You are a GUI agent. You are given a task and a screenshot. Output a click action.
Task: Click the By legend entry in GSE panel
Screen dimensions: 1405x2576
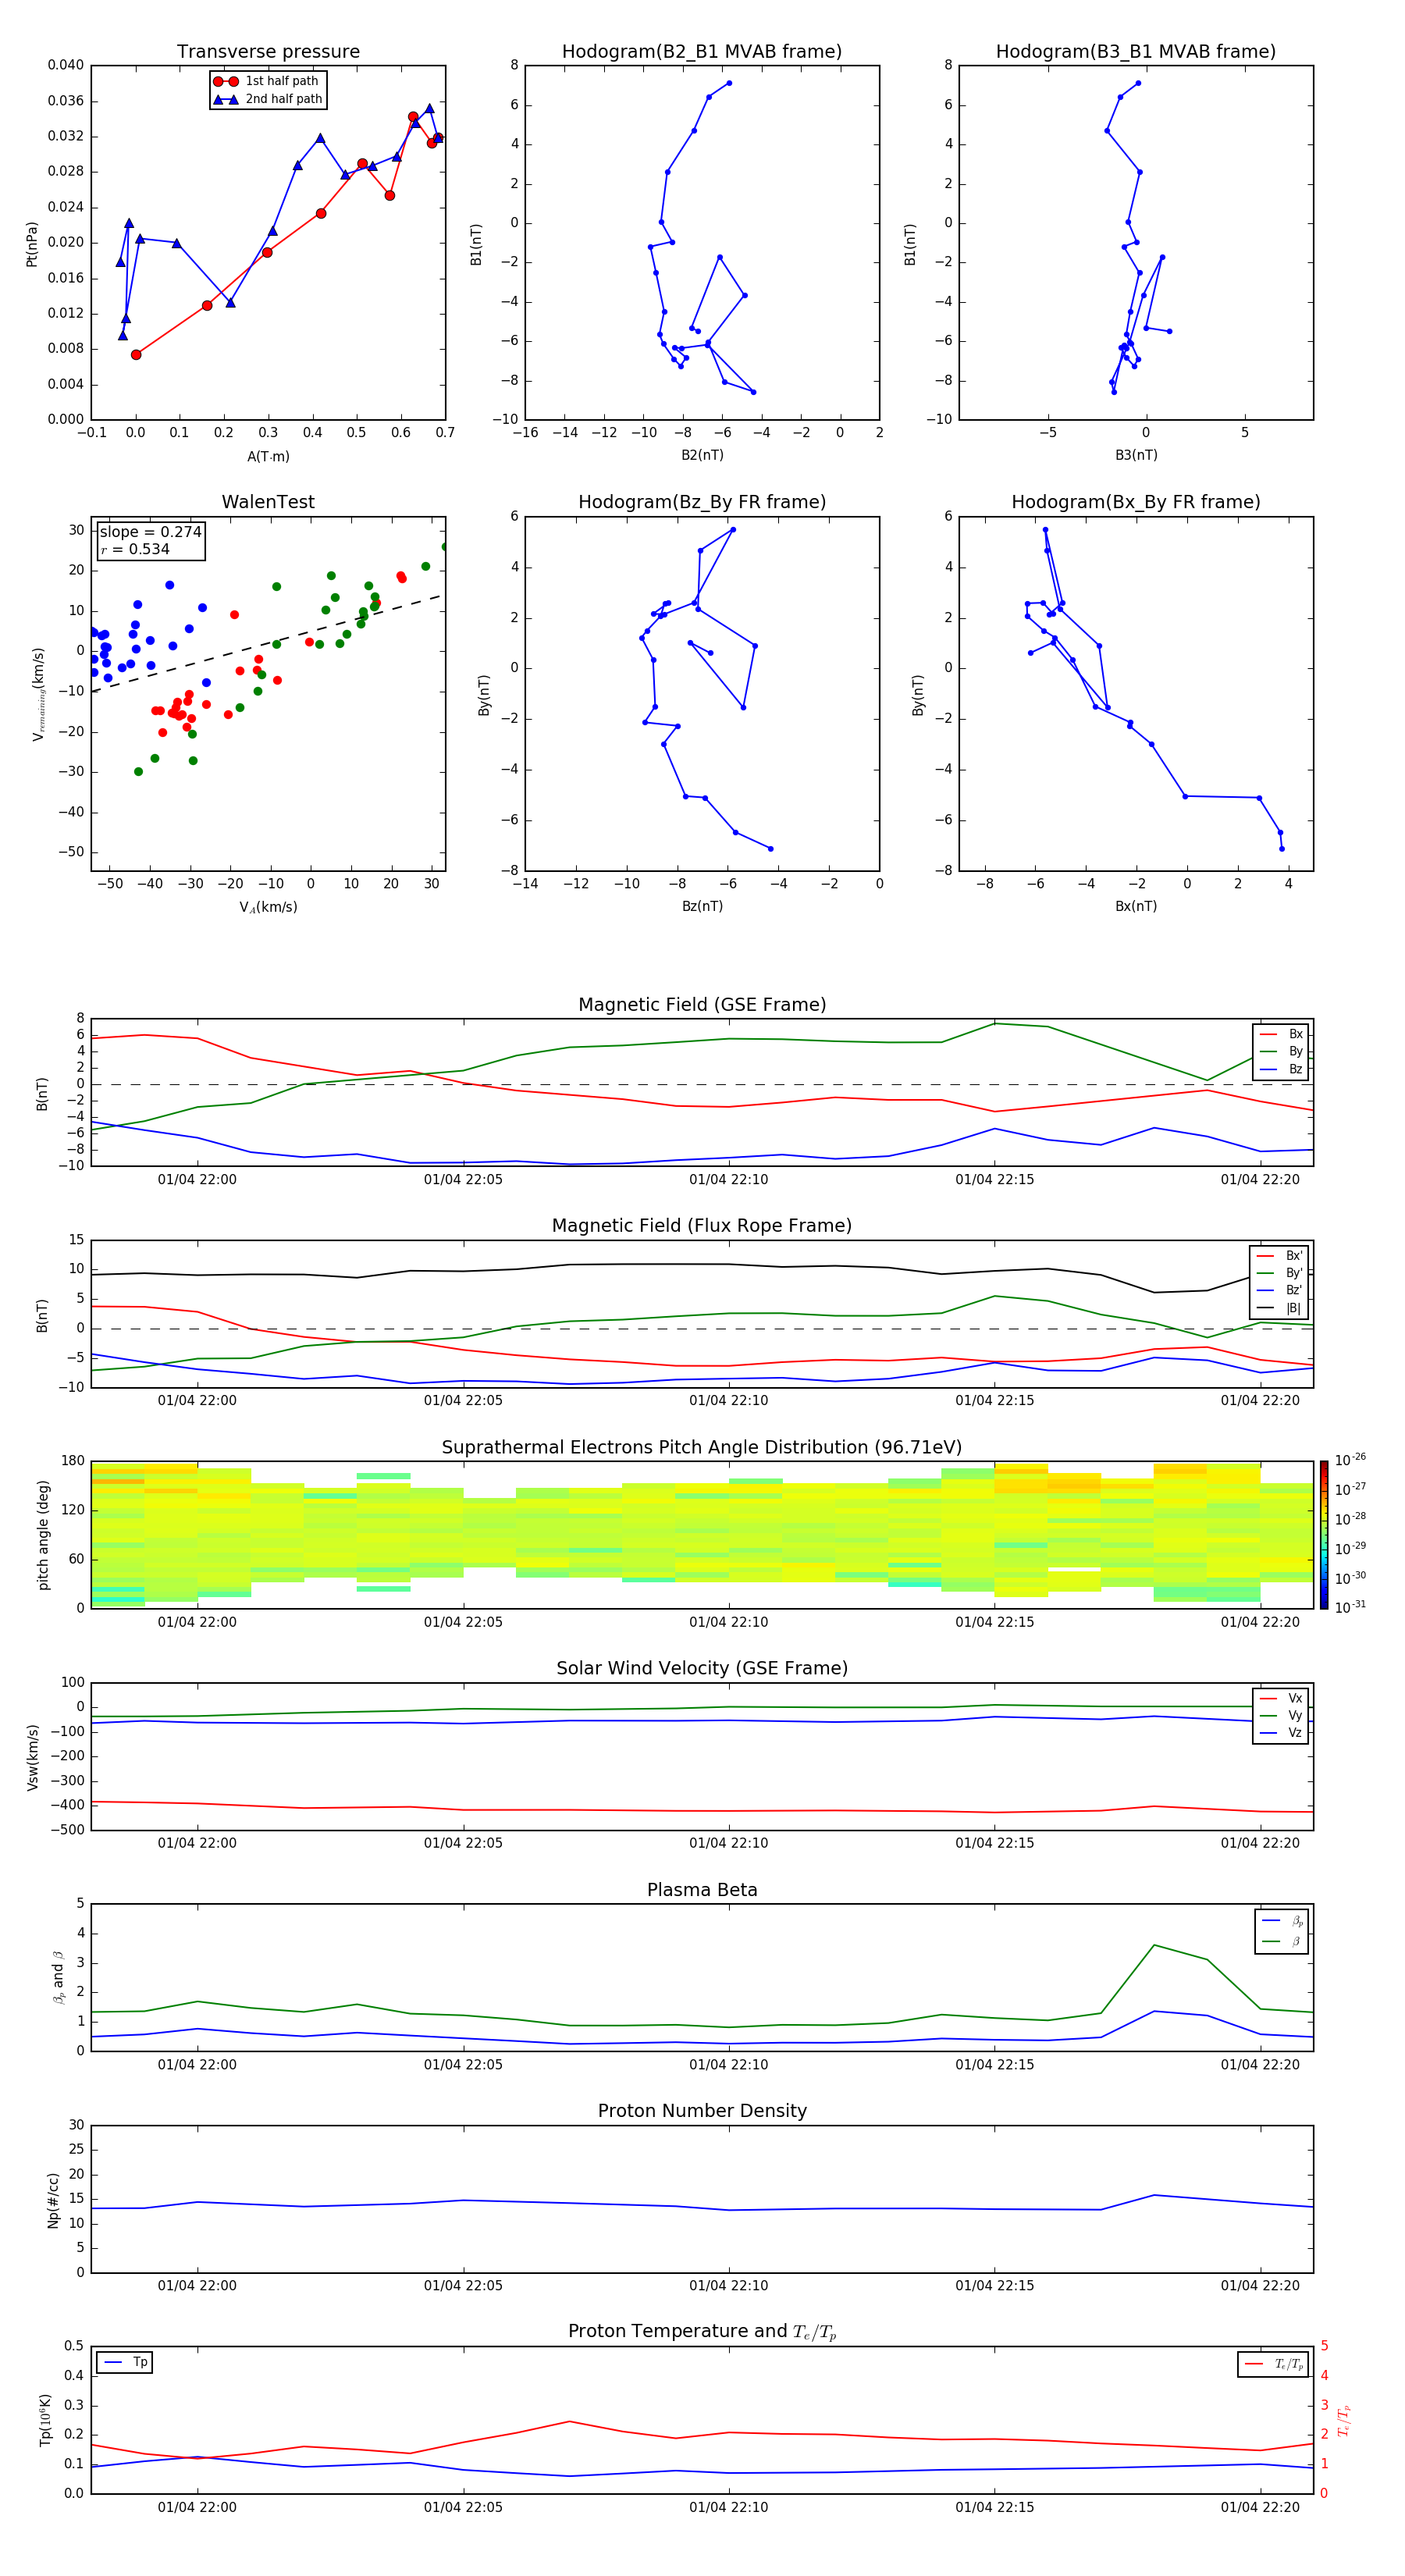[1281, 1051]
